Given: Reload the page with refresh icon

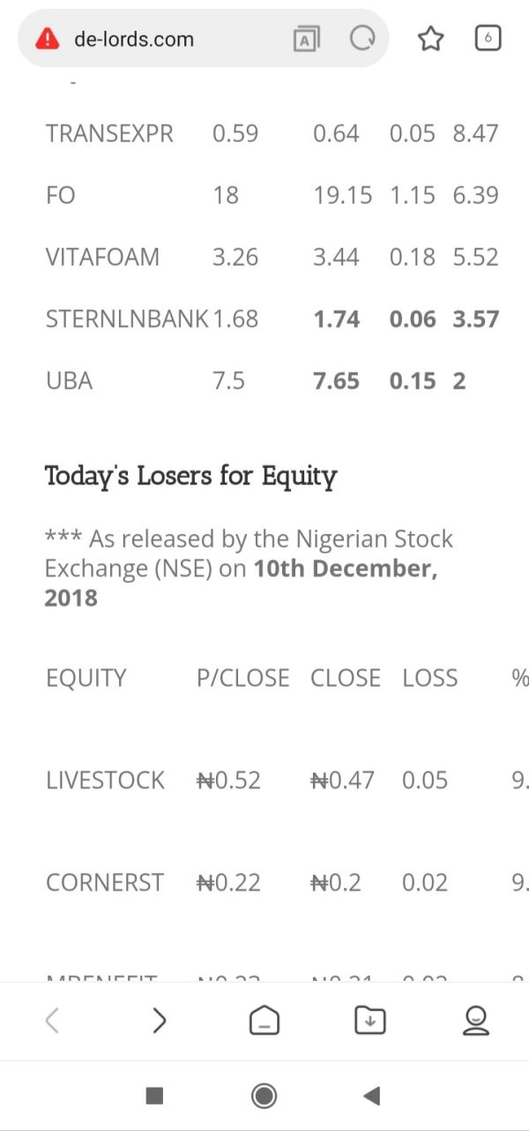Looking at the screenshot, I should point(362,38).
